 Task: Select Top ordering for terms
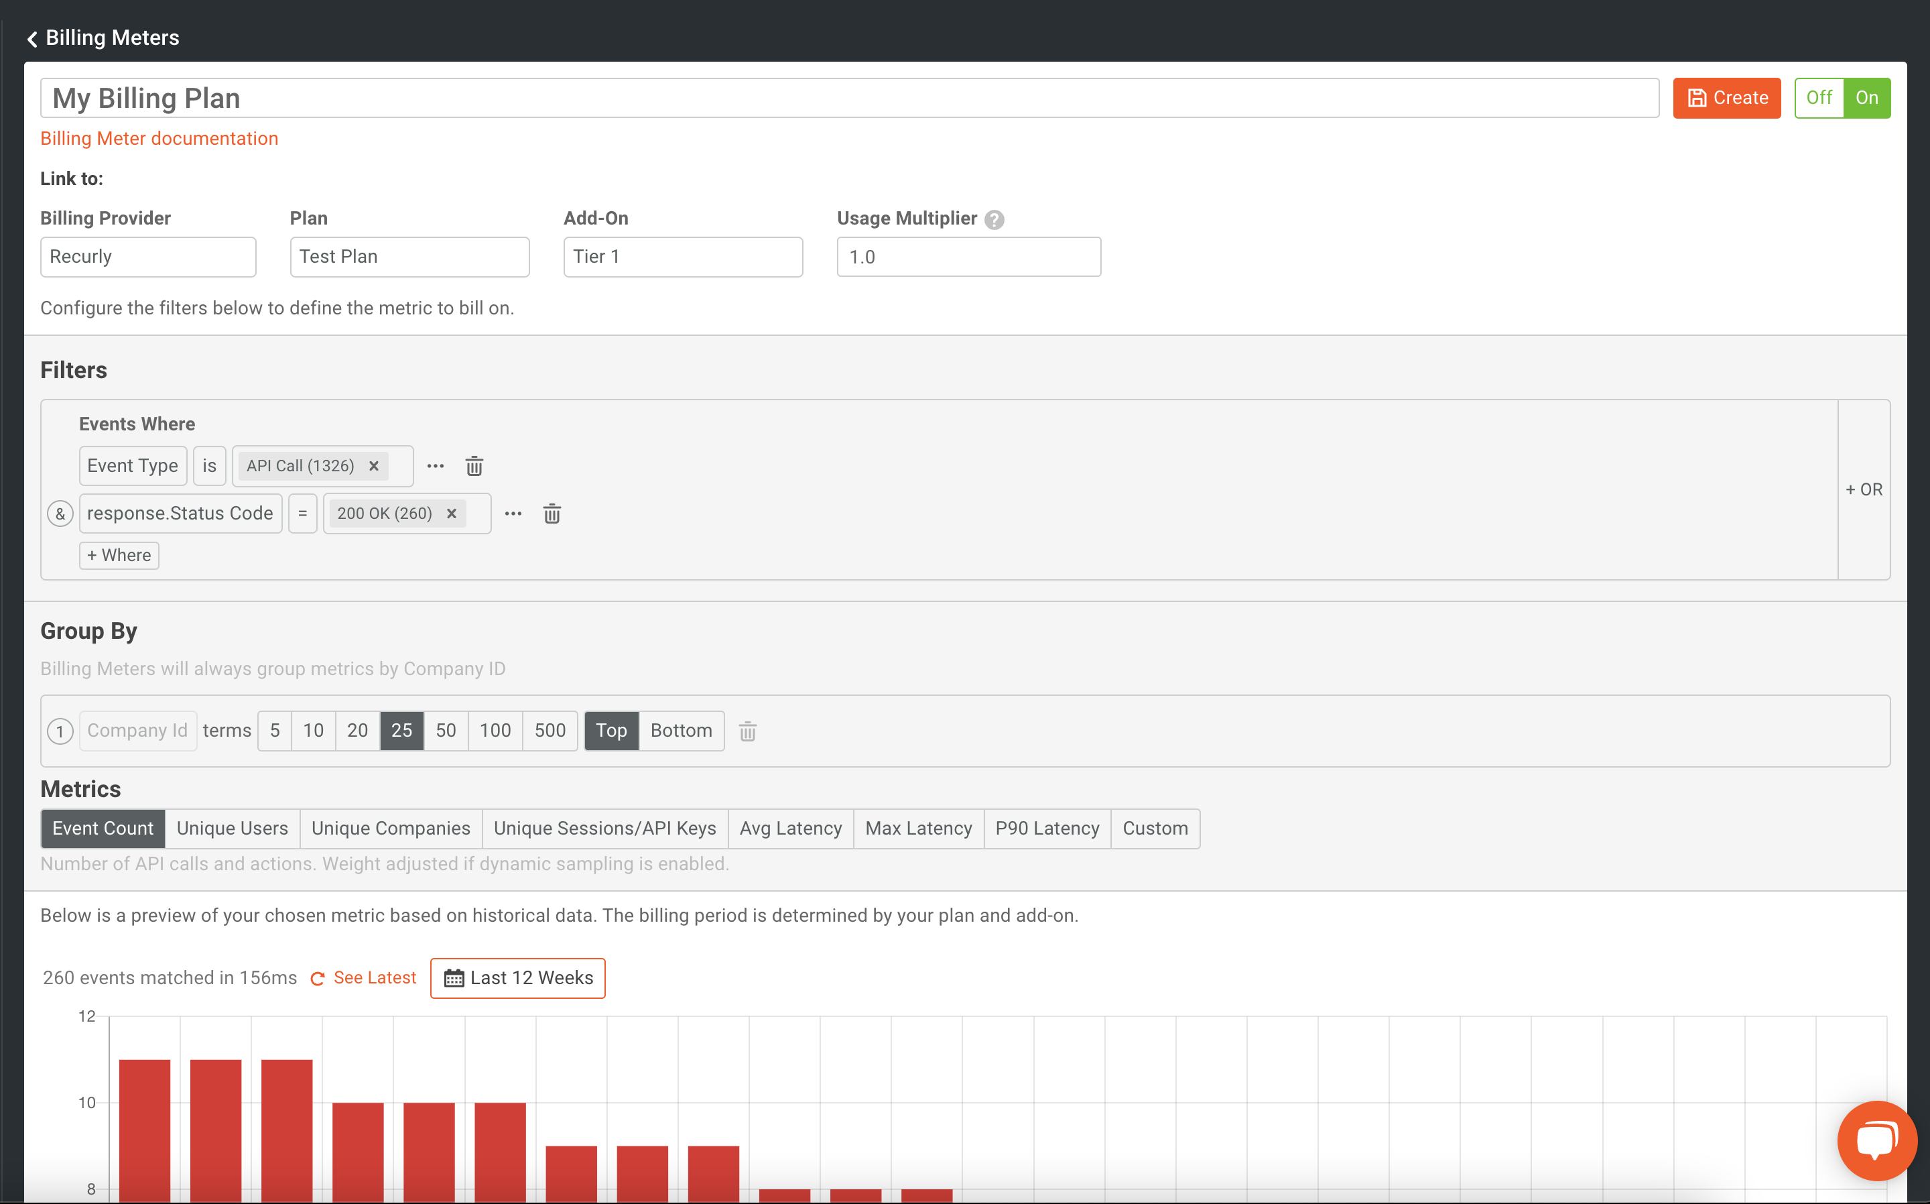pyautogui.click(x=611, y=731)
